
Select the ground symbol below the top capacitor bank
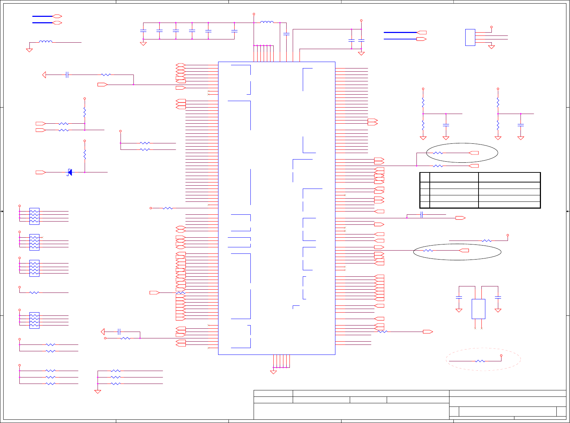tap(143, 44)
